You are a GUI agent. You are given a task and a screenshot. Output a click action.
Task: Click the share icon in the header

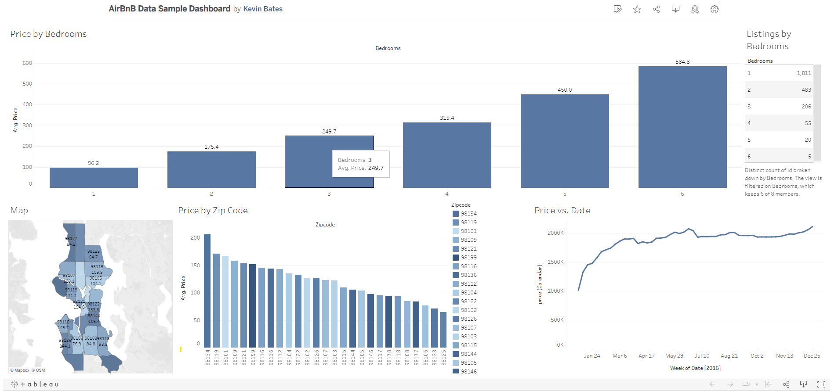tap(656, 9)
